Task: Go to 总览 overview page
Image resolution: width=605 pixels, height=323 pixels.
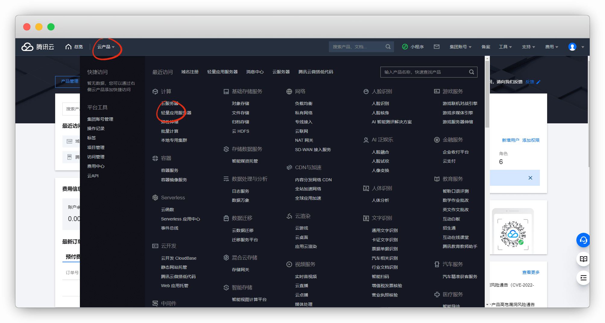Action: coord(74,47)
